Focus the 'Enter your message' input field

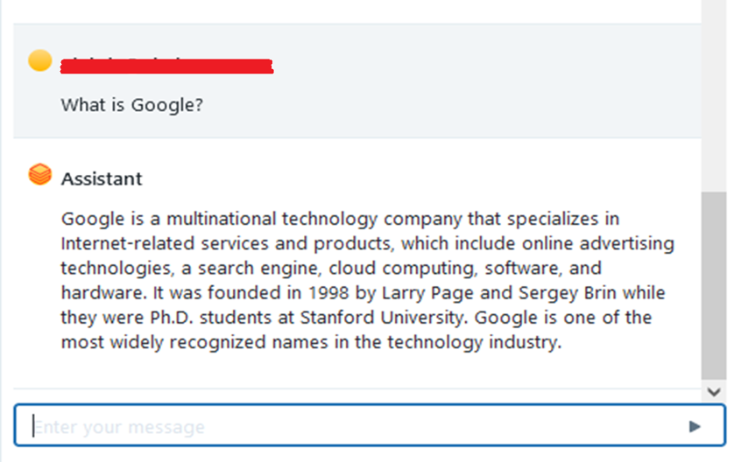pos(350,426)
